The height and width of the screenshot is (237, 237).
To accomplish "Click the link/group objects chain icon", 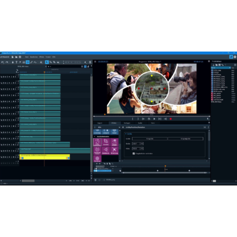I will click(31, 62).
